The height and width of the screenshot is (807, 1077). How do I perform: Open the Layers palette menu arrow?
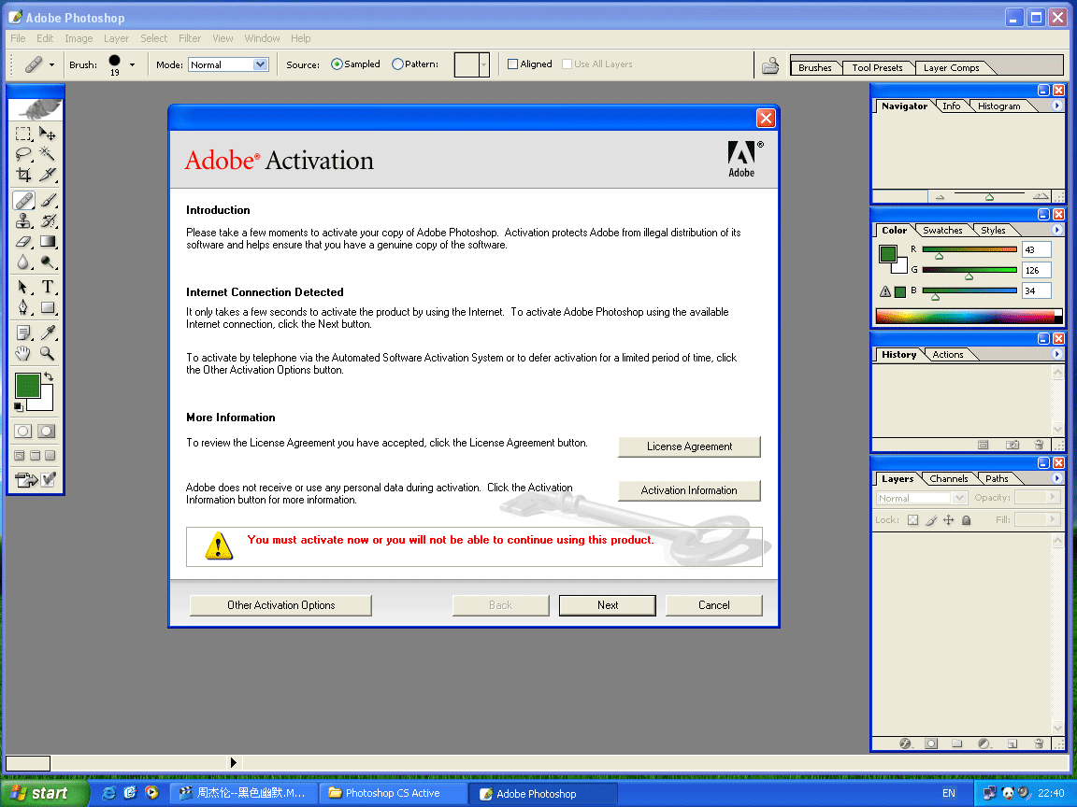[x=1057, y=478]
